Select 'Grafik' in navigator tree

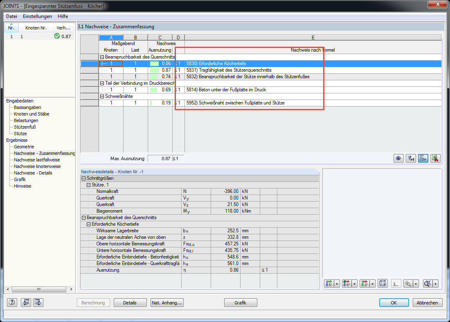click(x=20, y=180)
